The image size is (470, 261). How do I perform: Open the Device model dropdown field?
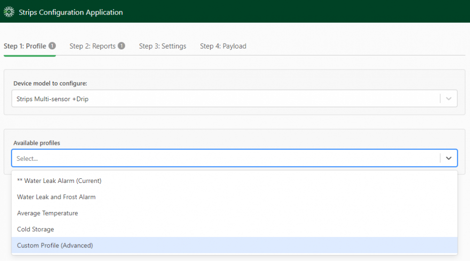(235, 98)
